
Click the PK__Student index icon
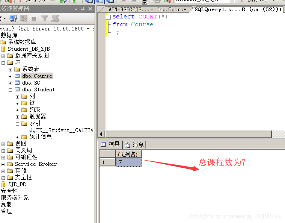tap(32, 130)
